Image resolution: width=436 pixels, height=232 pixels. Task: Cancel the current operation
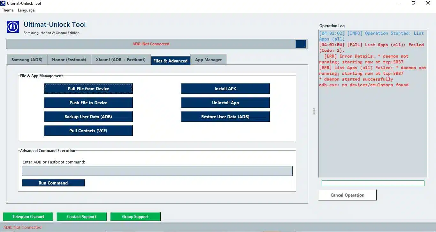pos(347,195)
